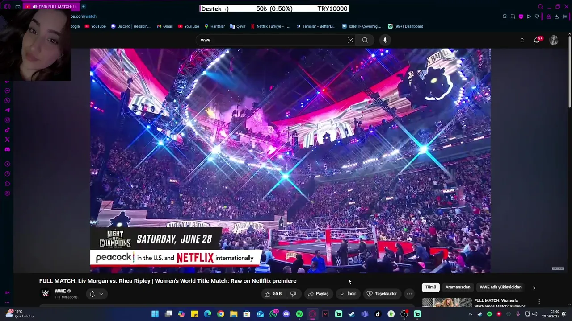
Task: Open Windows Start menu
Action: click(x=155, y=314)
